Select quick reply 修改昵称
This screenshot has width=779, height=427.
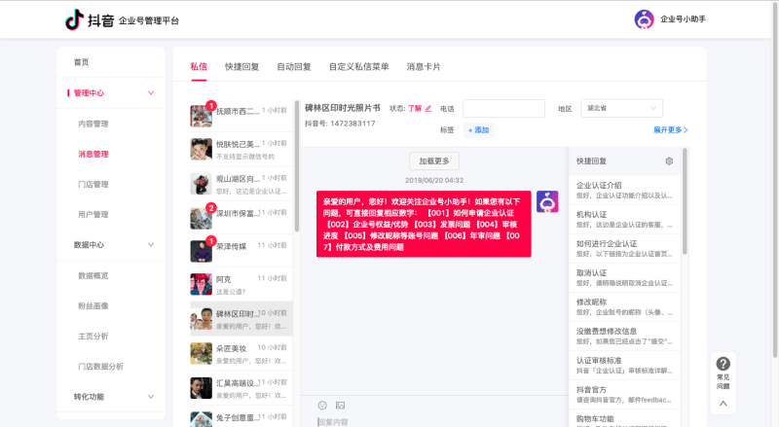624,306
